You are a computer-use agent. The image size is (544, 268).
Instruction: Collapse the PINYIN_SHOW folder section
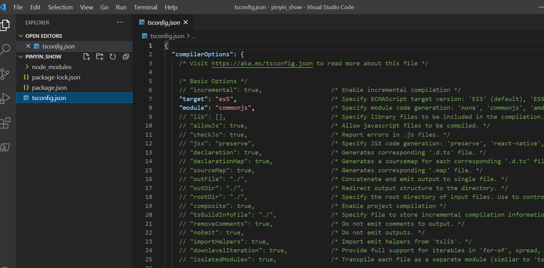pyautogui.click(x=21, y=57)
